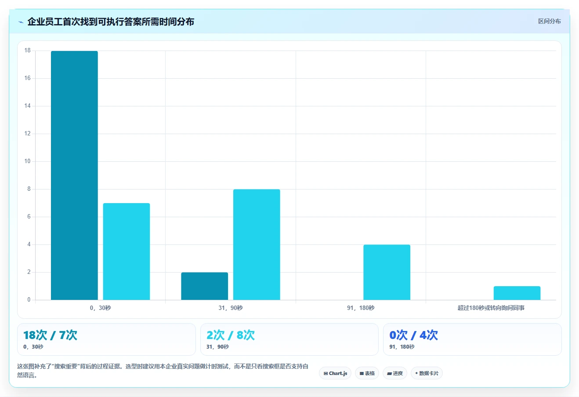Viewport: 579px width, 397px height.
Task: Click the x-axis label 0，30秒
Action: pyautogui.click(x=101, y=308)
